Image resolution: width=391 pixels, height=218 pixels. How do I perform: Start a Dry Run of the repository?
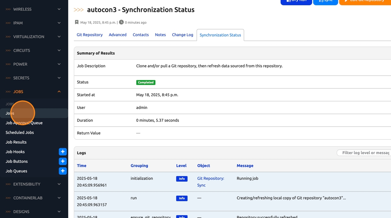click(296, 2)
